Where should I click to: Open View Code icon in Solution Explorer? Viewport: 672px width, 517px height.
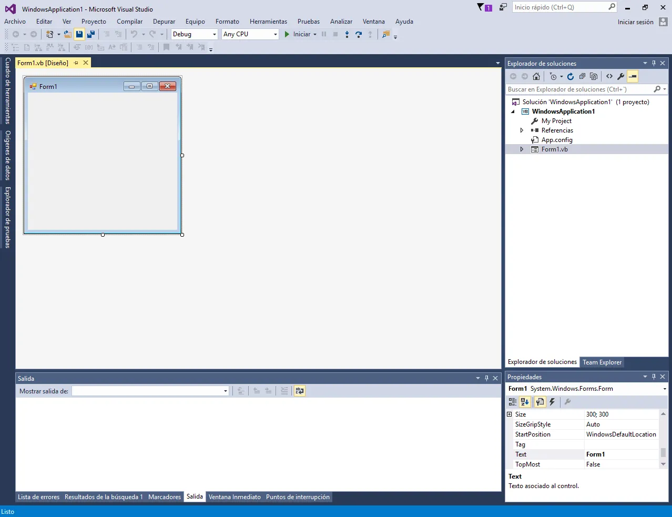click(609, 76)
